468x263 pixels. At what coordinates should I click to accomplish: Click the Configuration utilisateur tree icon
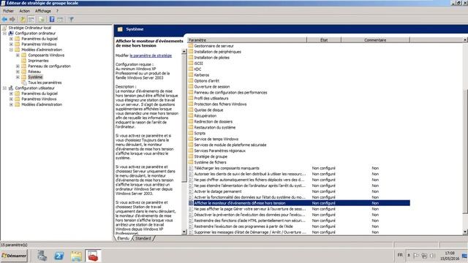(x=11, y=88)
